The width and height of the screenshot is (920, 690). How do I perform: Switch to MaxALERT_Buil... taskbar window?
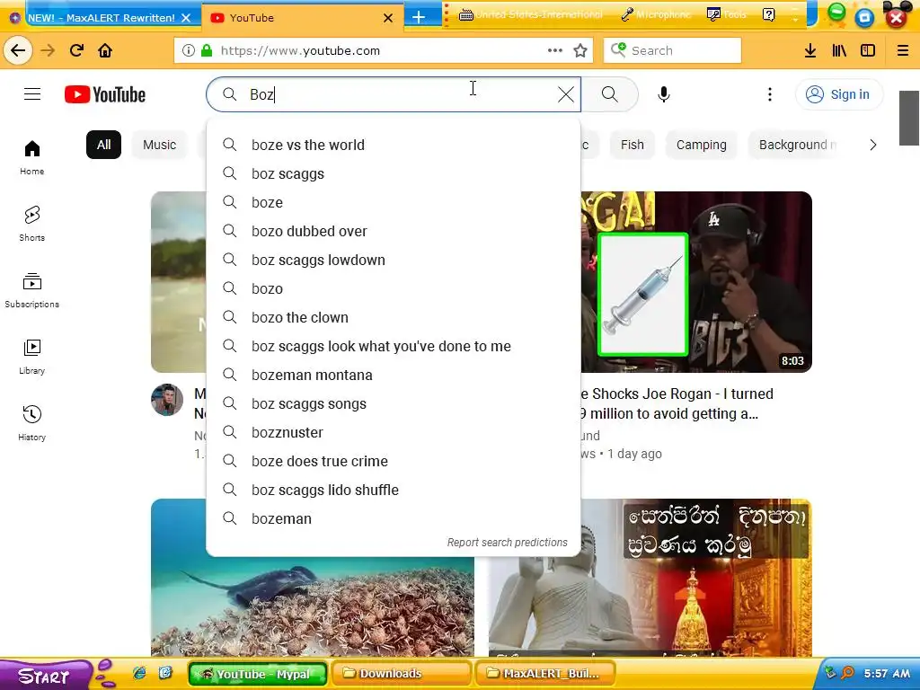545,674
